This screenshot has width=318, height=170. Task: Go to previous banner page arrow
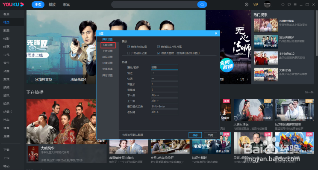238,79
